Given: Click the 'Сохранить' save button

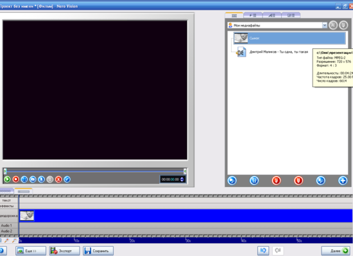Looking at the screenshot, I should click(x=98, y=251).
